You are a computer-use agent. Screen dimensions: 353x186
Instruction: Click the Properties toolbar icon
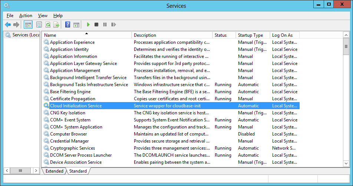click(x=39, y=25)
